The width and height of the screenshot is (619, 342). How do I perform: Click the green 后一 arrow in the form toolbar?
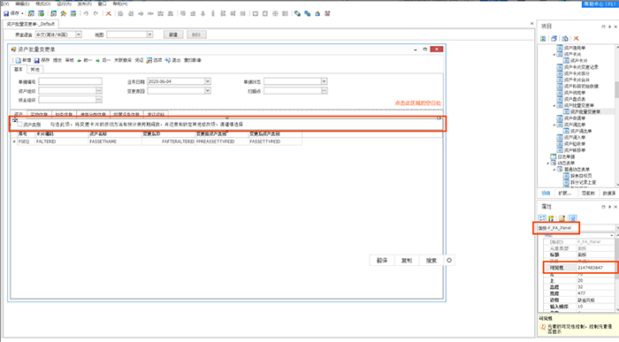pyautogui.click(x=97, y=60)
